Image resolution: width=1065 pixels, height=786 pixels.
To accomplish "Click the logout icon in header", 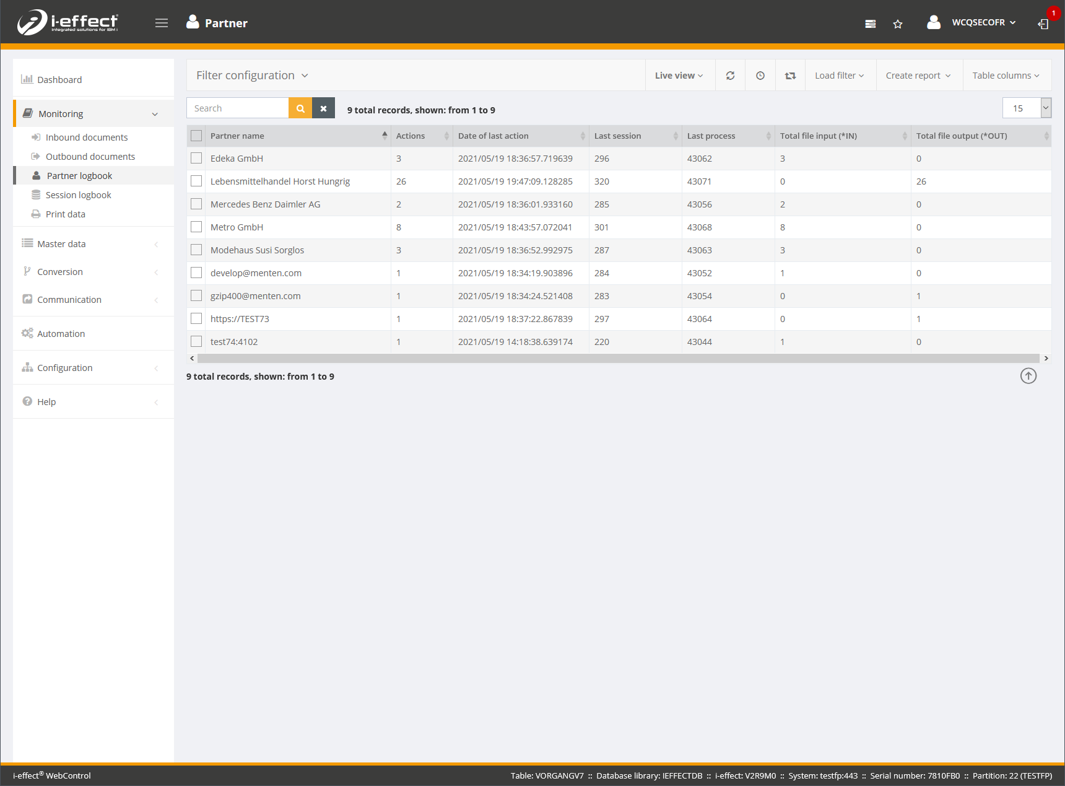I will click(1043, 24).
